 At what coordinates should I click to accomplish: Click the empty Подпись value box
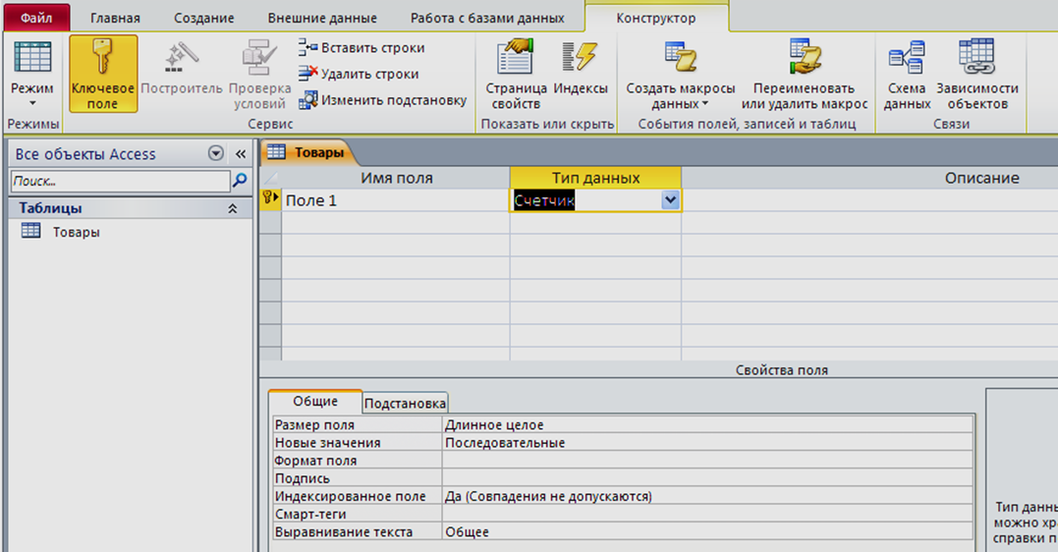[708, 478]
